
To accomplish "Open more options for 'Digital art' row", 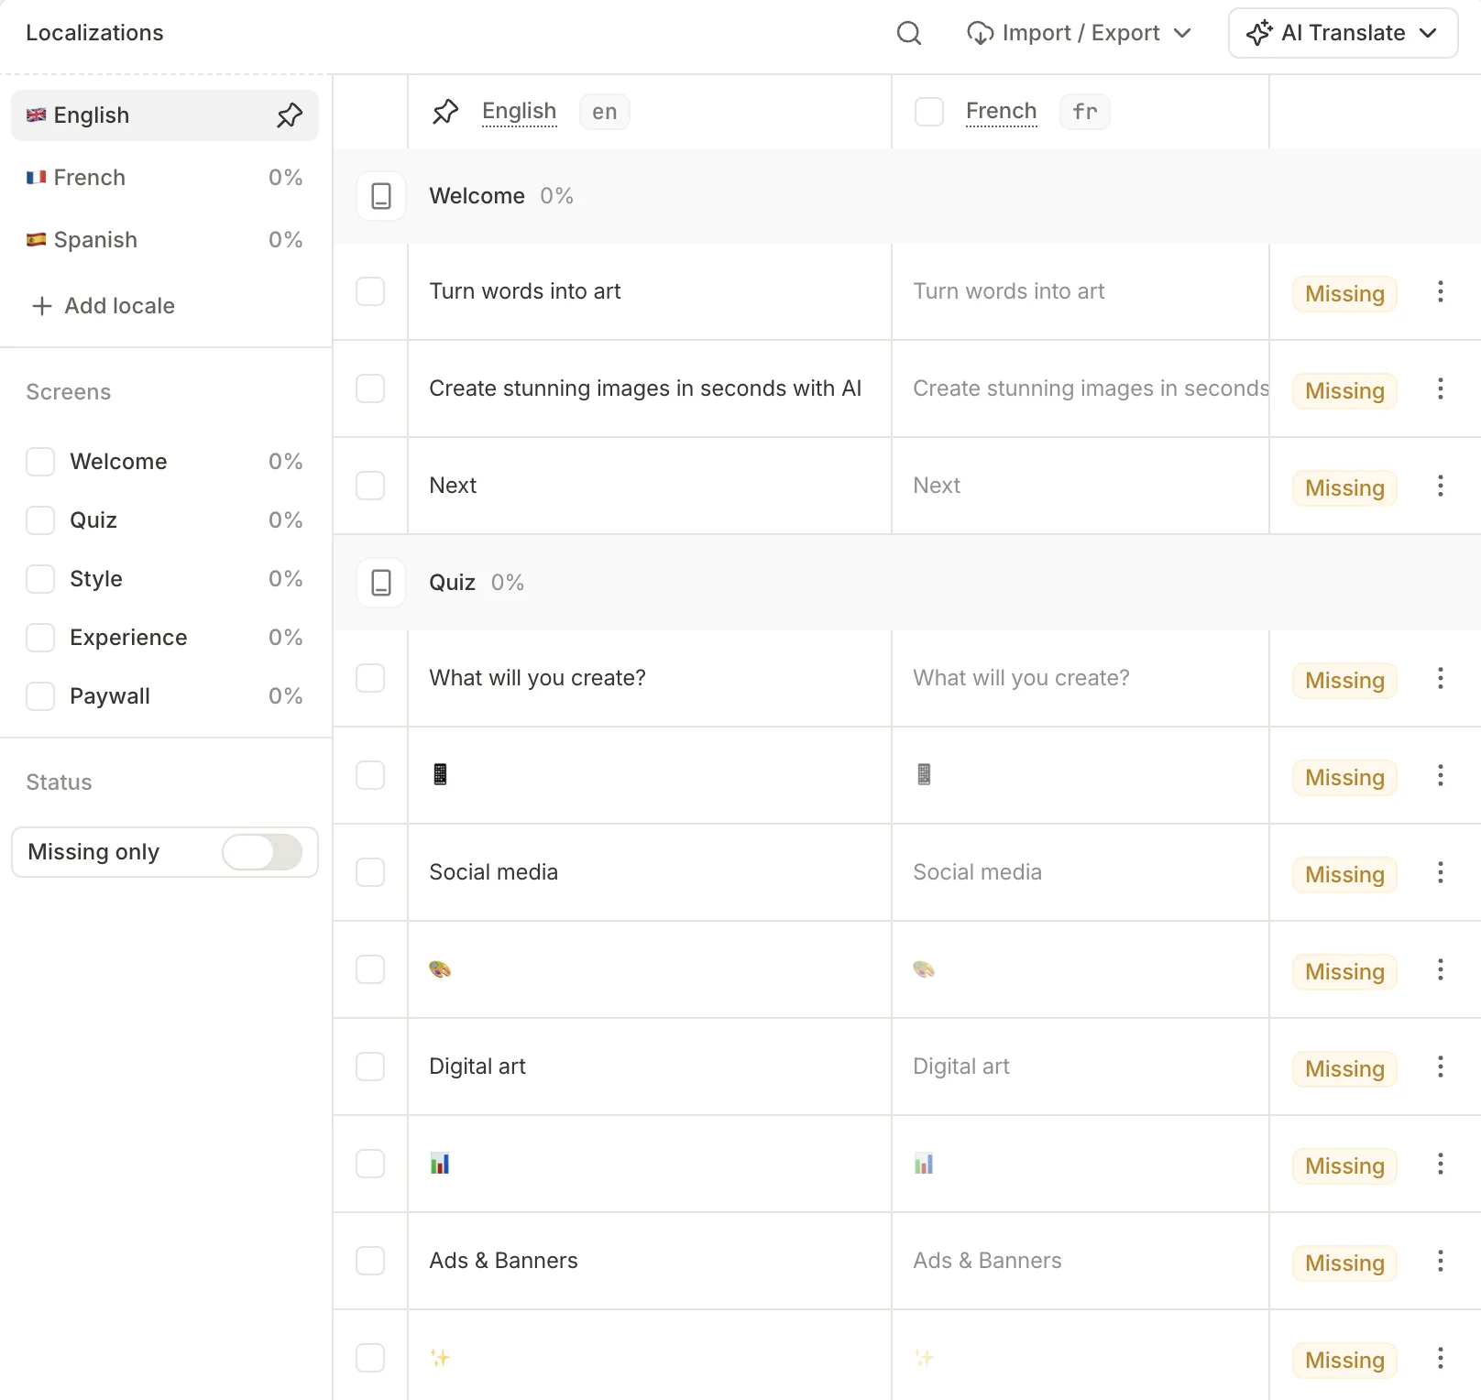I will tap(1441, 1066).
